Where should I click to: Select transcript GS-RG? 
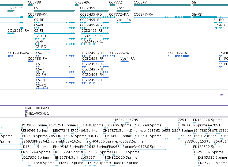(x=40, y=47)
